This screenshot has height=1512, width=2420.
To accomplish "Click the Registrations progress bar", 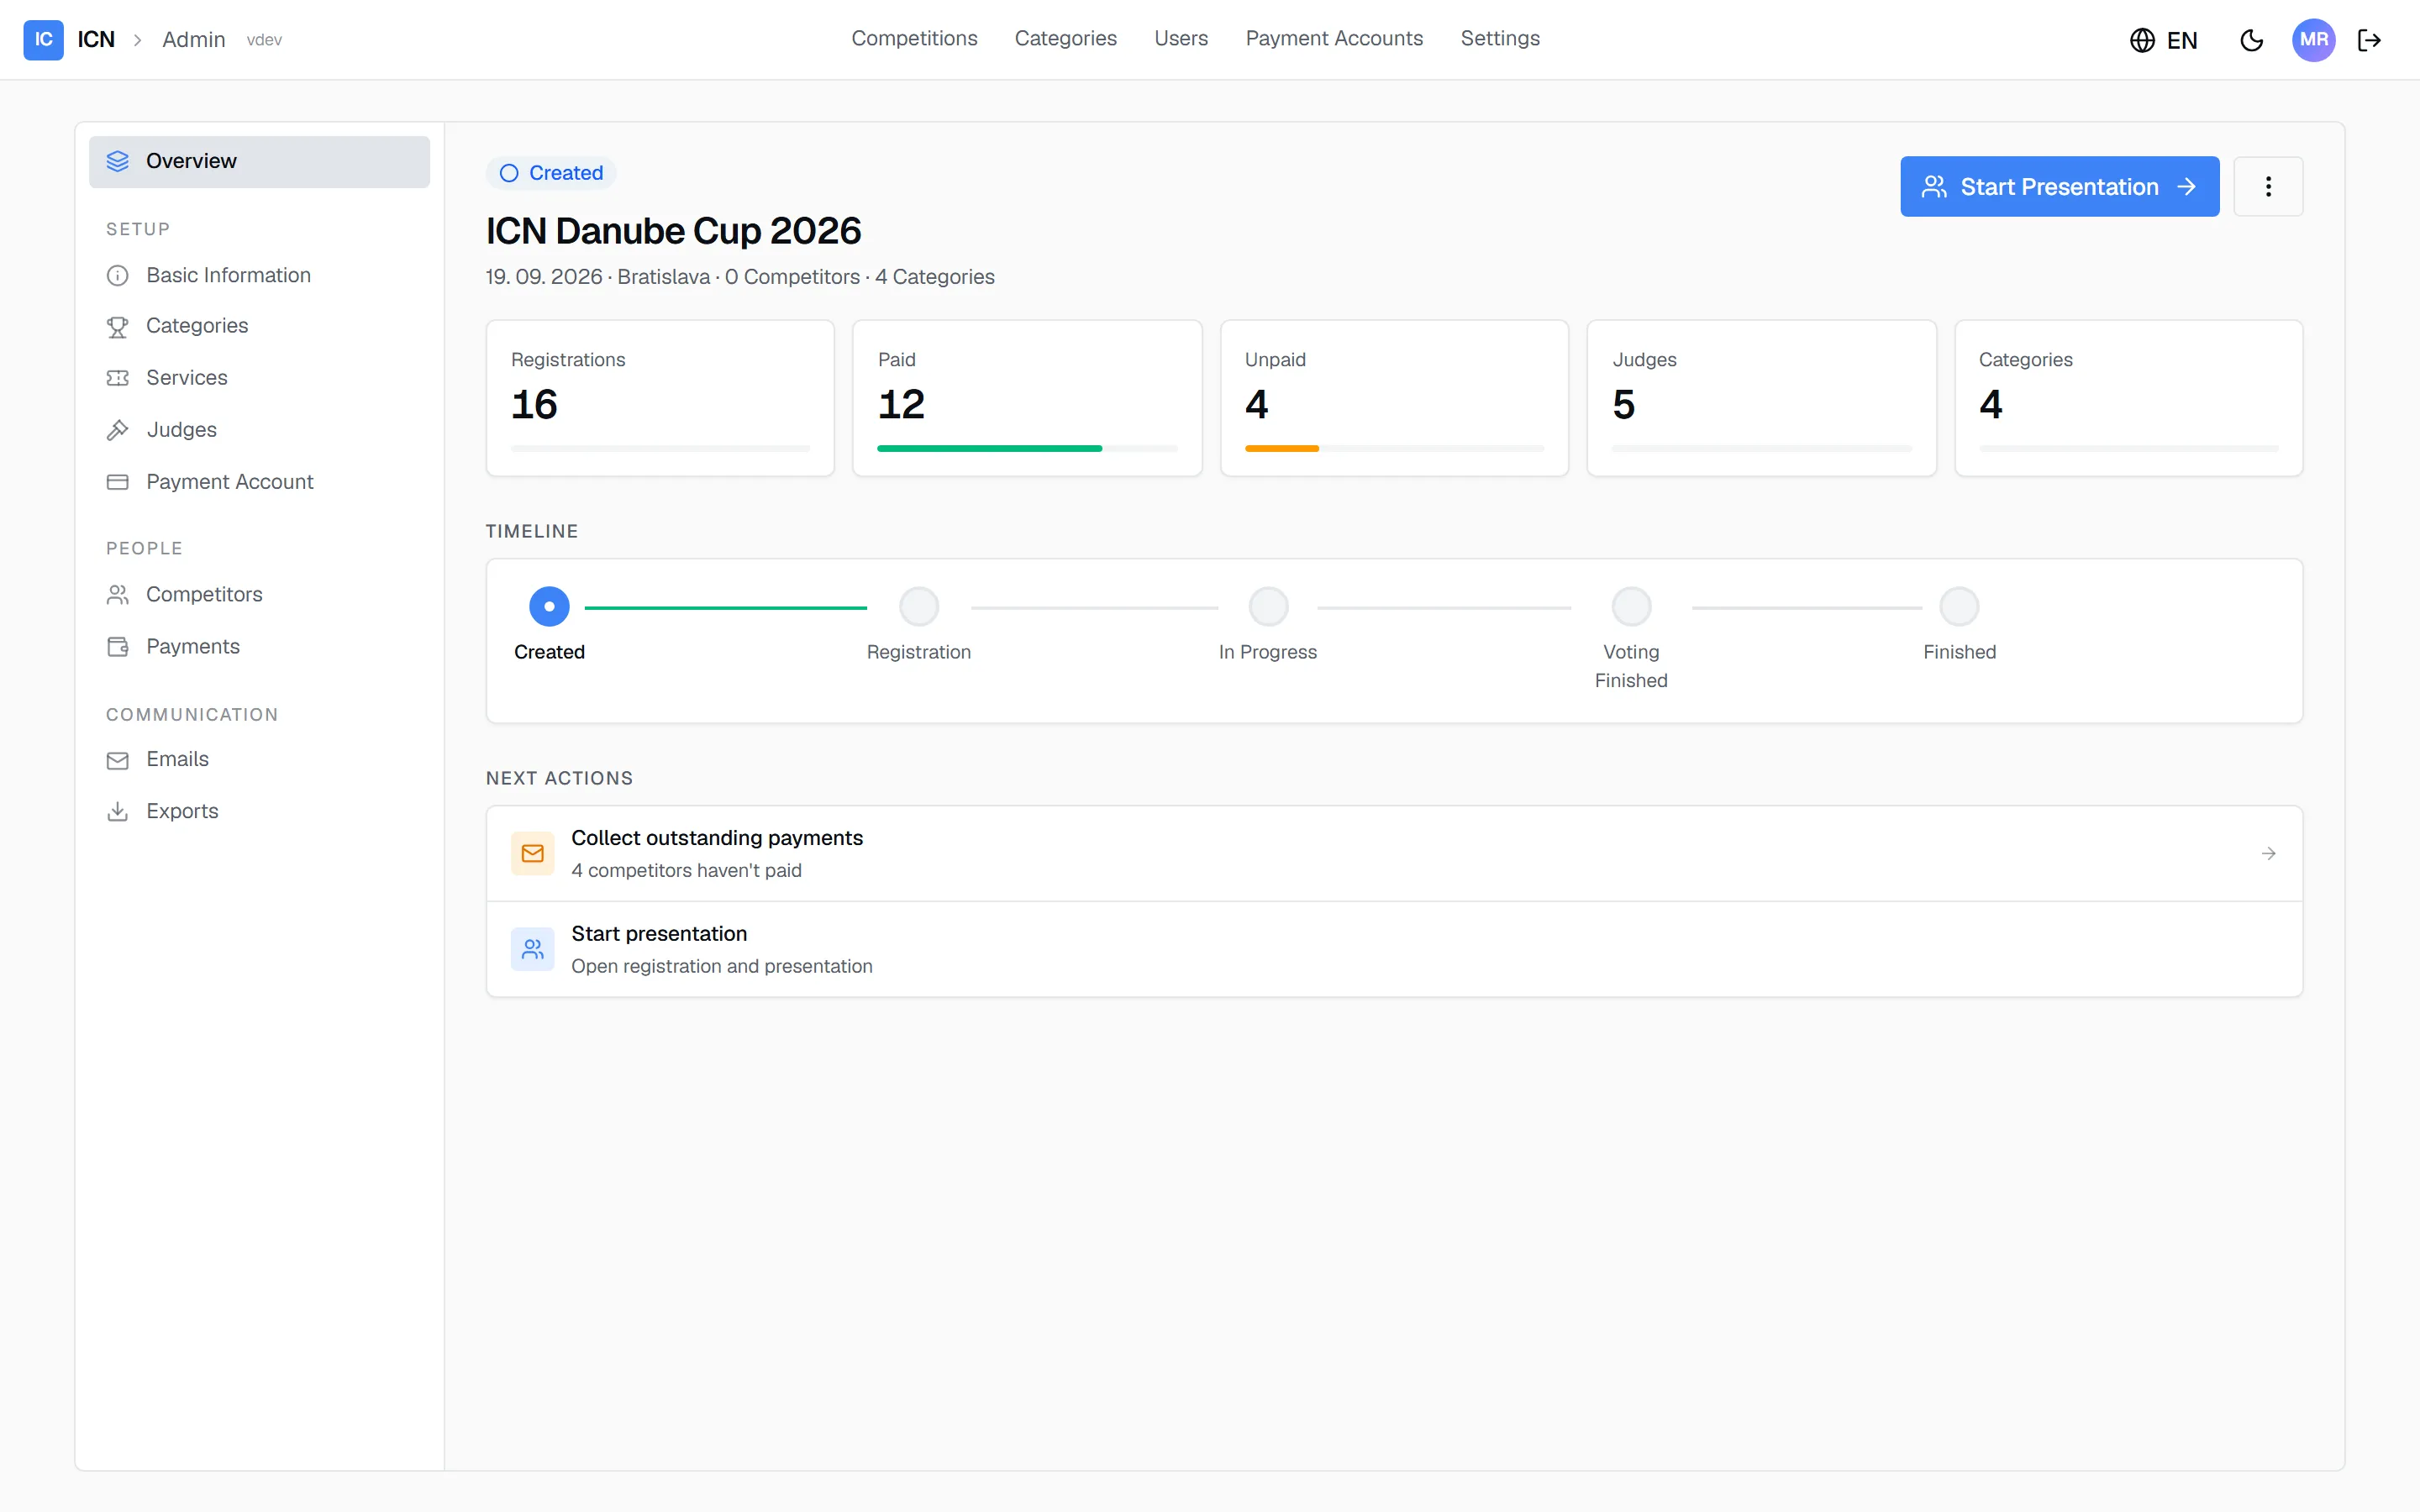I will [x=660, y=449].
